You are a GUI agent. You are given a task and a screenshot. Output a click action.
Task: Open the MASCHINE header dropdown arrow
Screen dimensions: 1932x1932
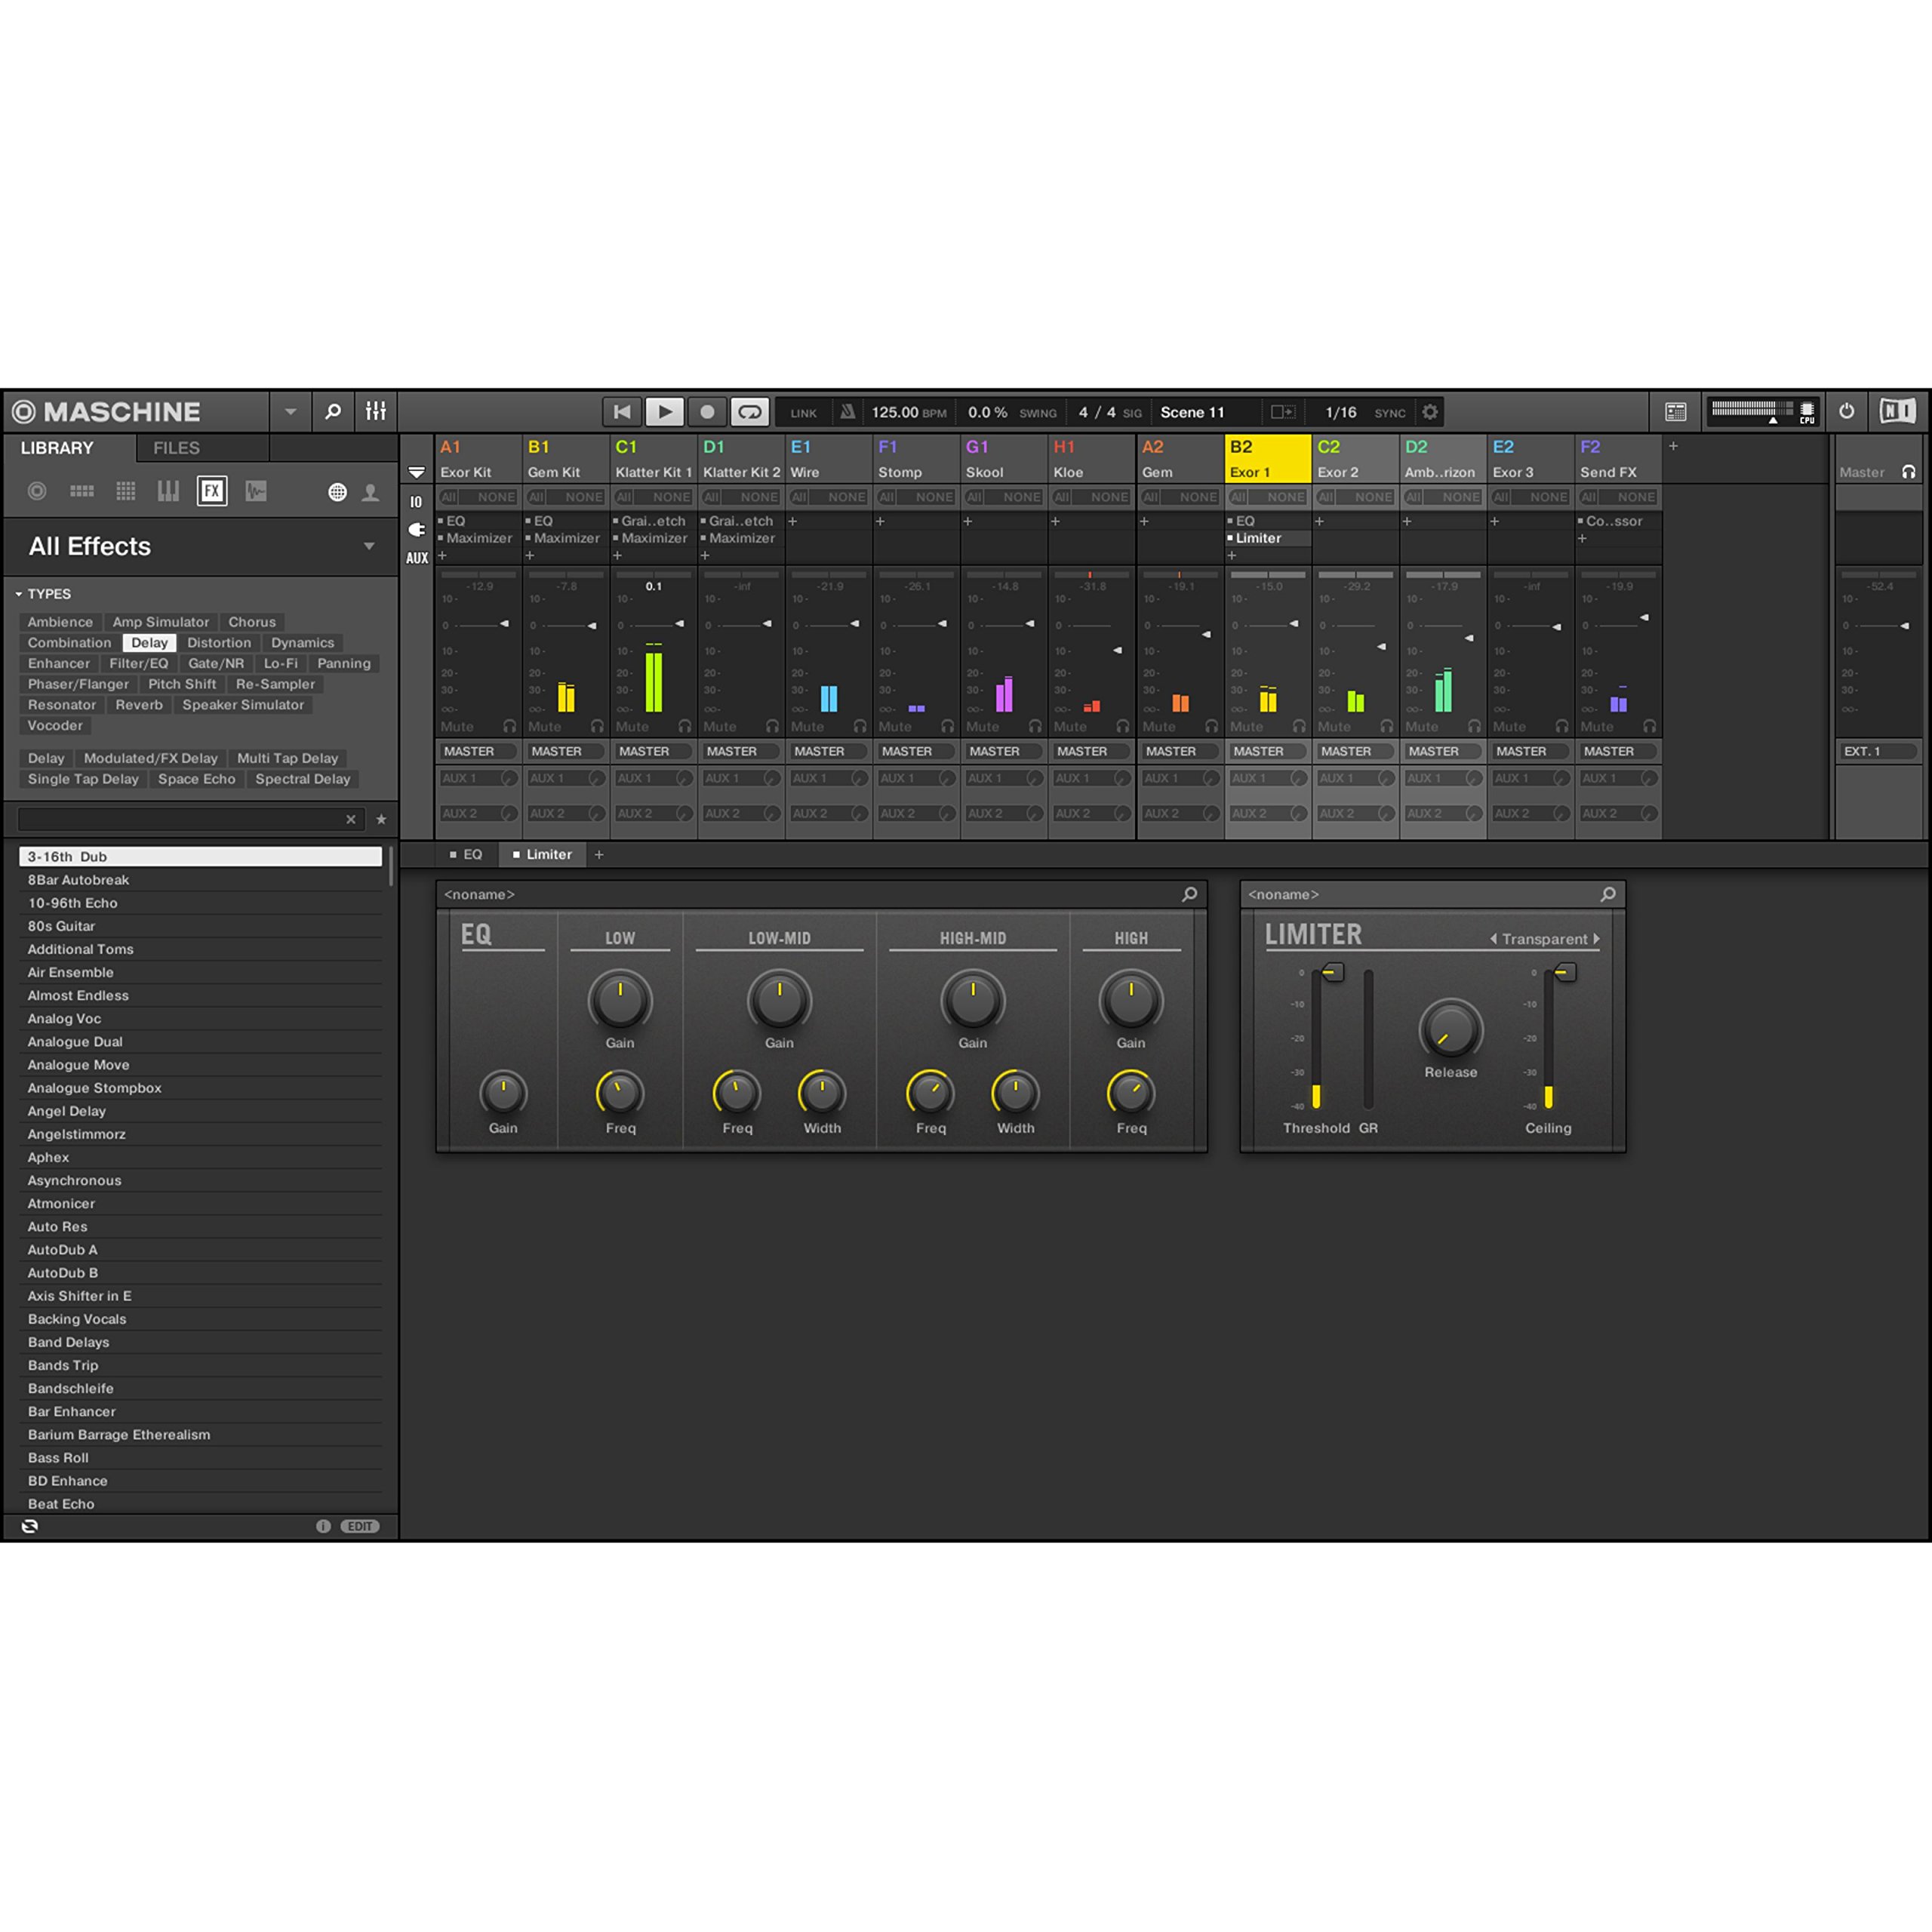click(290, 411)
